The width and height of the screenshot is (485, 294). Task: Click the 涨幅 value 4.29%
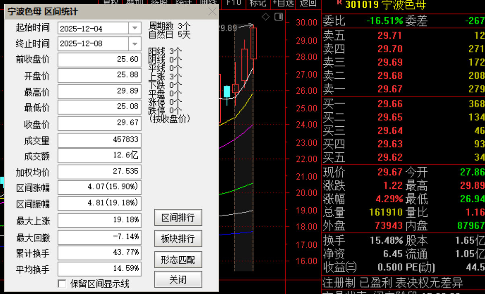pyautogui.click(x=389, y=199)
